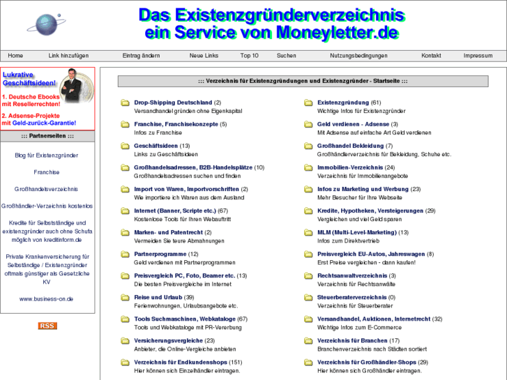This screenshot has height=380, width=507.
Task: Click Geld-zurück-Garantie ad link
Action: [x=45, y=123]
